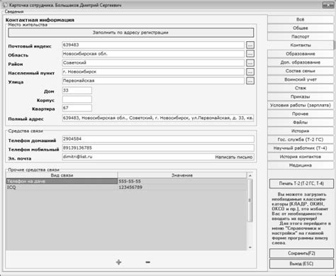
Task: Click the plus icon to add contact method
Action: [118, 262]
